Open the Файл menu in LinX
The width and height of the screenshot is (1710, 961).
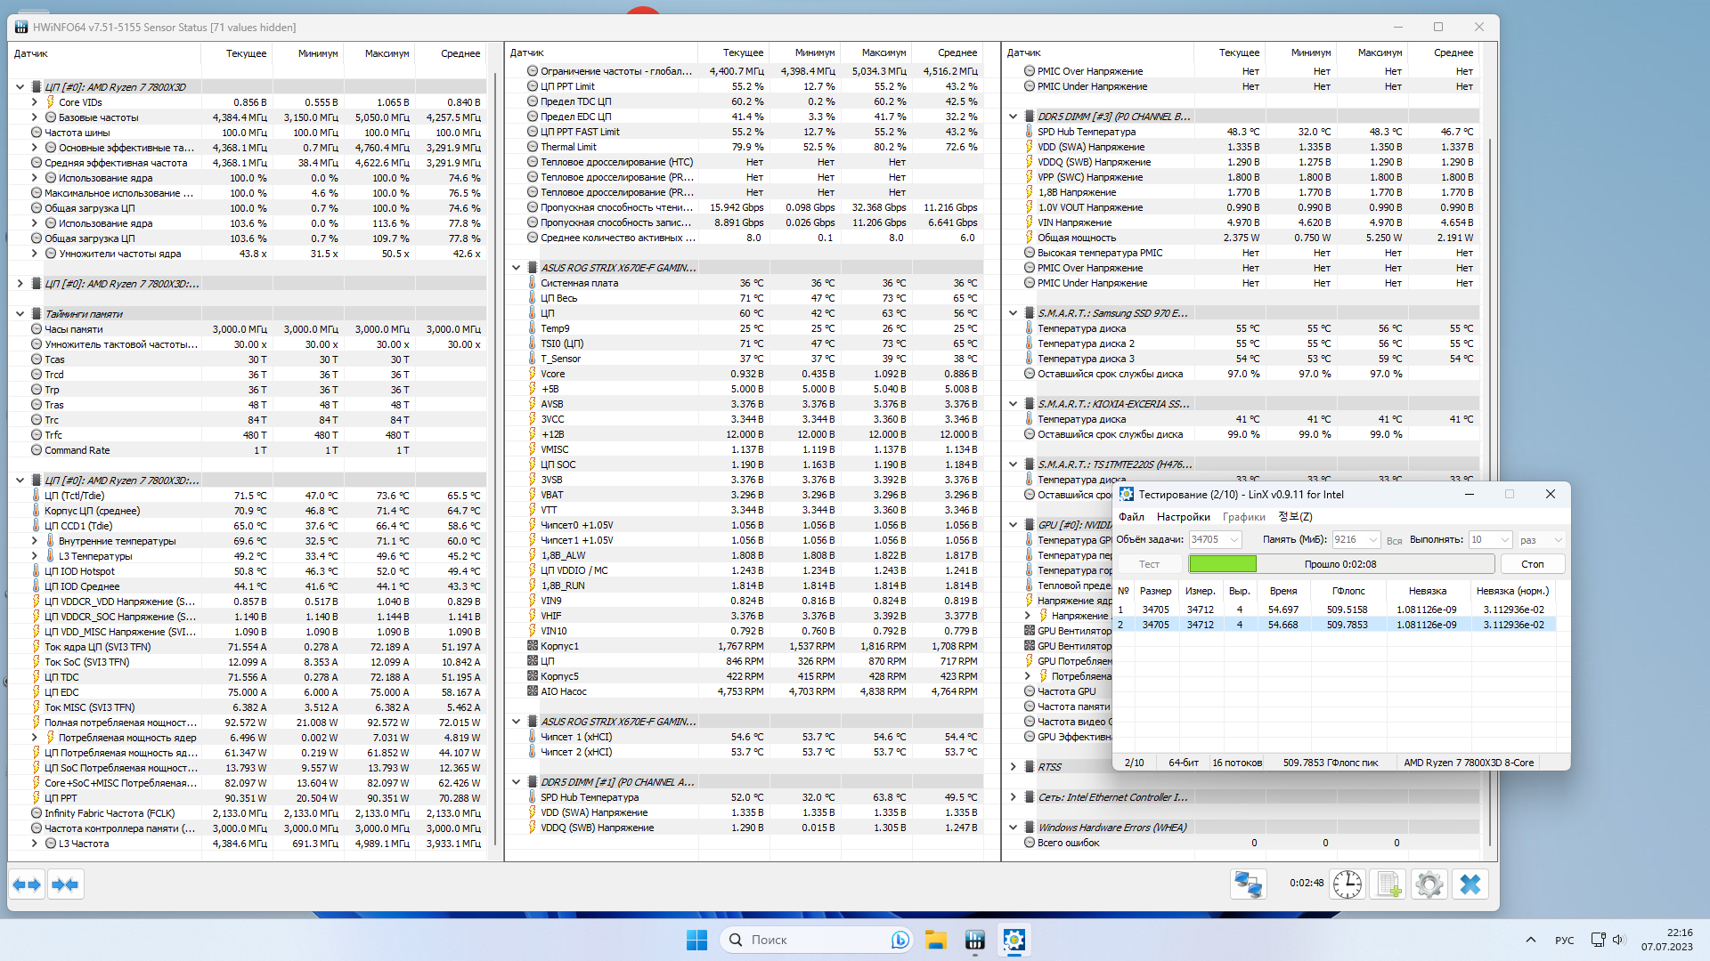pos(1131,517)
